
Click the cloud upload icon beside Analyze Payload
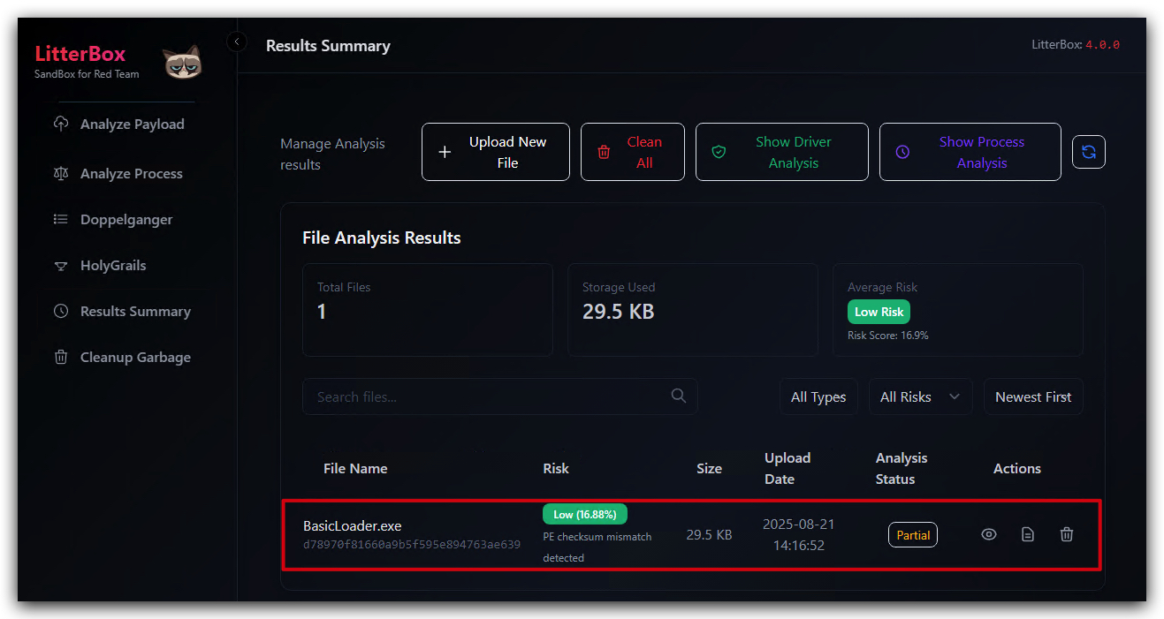61,124
